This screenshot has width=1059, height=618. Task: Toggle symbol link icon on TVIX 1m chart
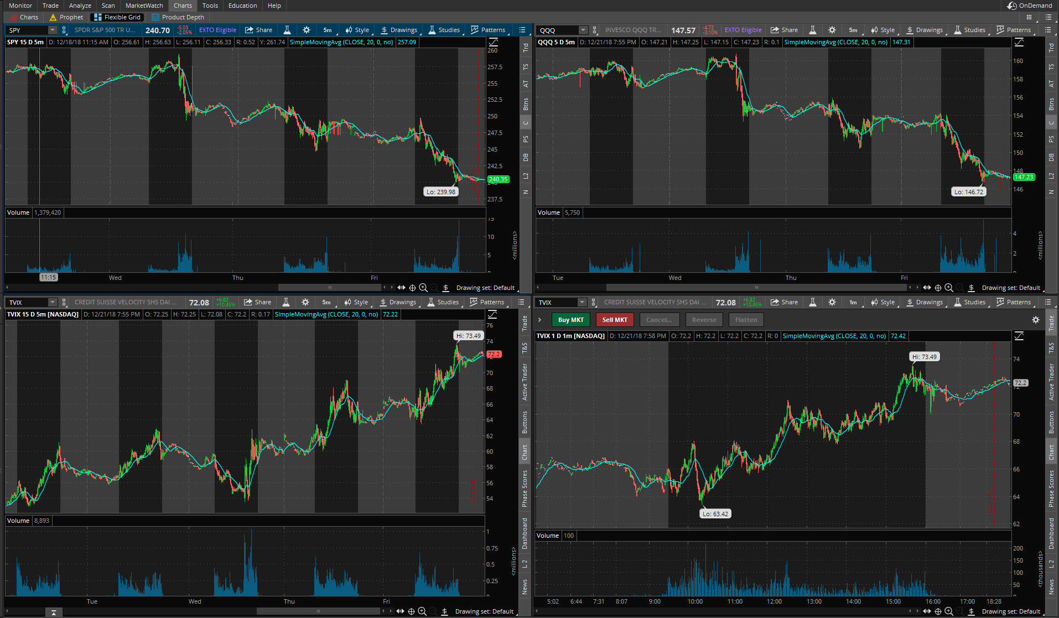594,303
